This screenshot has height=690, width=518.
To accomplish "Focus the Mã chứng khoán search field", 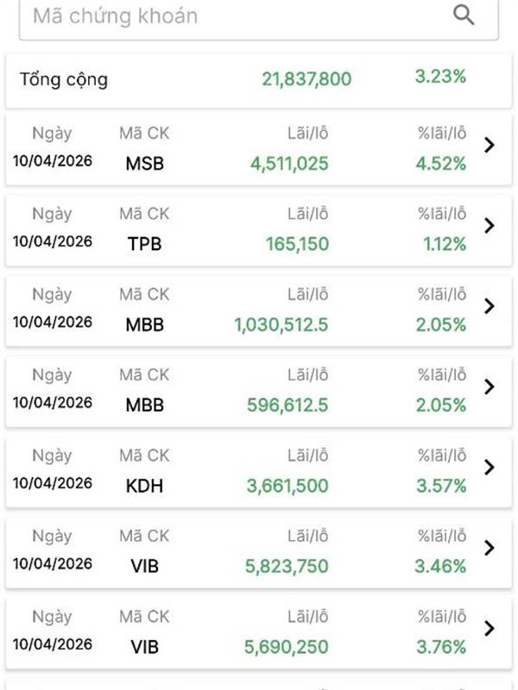I will tap(224, 16).
